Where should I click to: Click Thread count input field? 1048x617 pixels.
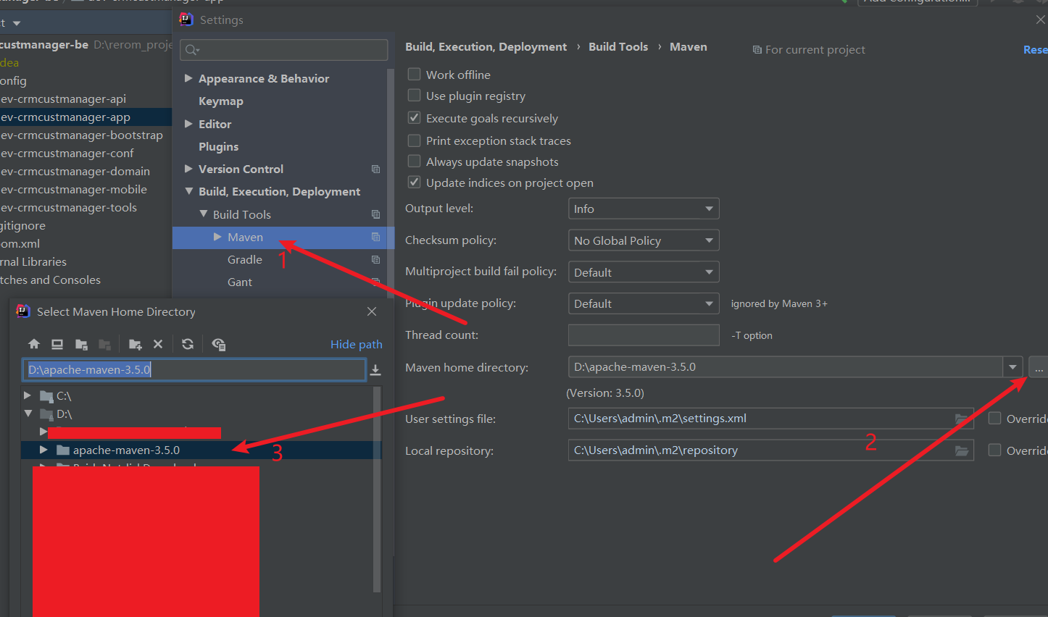coord(644,335)
